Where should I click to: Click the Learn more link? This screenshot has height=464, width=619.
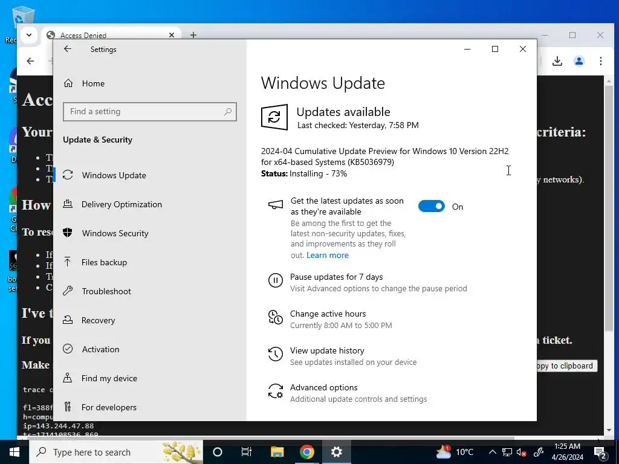click(327, 256)
